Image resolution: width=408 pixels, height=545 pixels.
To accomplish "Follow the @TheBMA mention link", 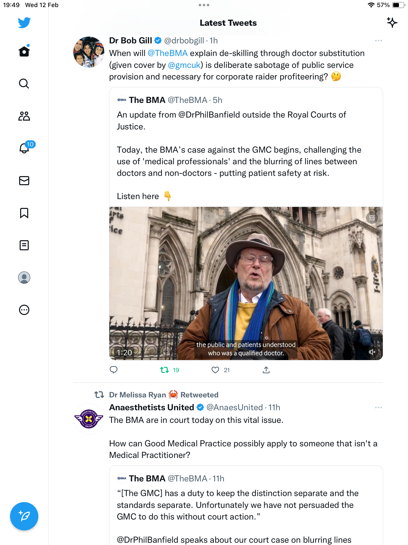I will click(167, 53).
